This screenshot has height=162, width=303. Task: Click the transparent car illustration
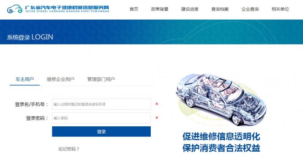221,99
